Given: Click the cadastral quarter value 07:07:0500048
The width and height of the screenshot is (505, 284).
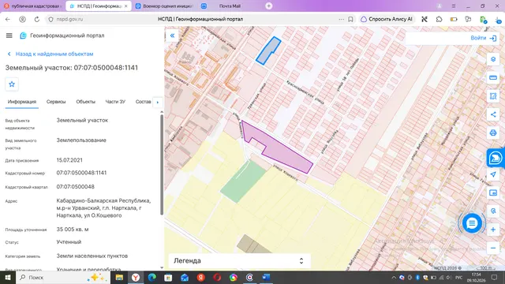Looking at the screenshot, I should (76, 187).
